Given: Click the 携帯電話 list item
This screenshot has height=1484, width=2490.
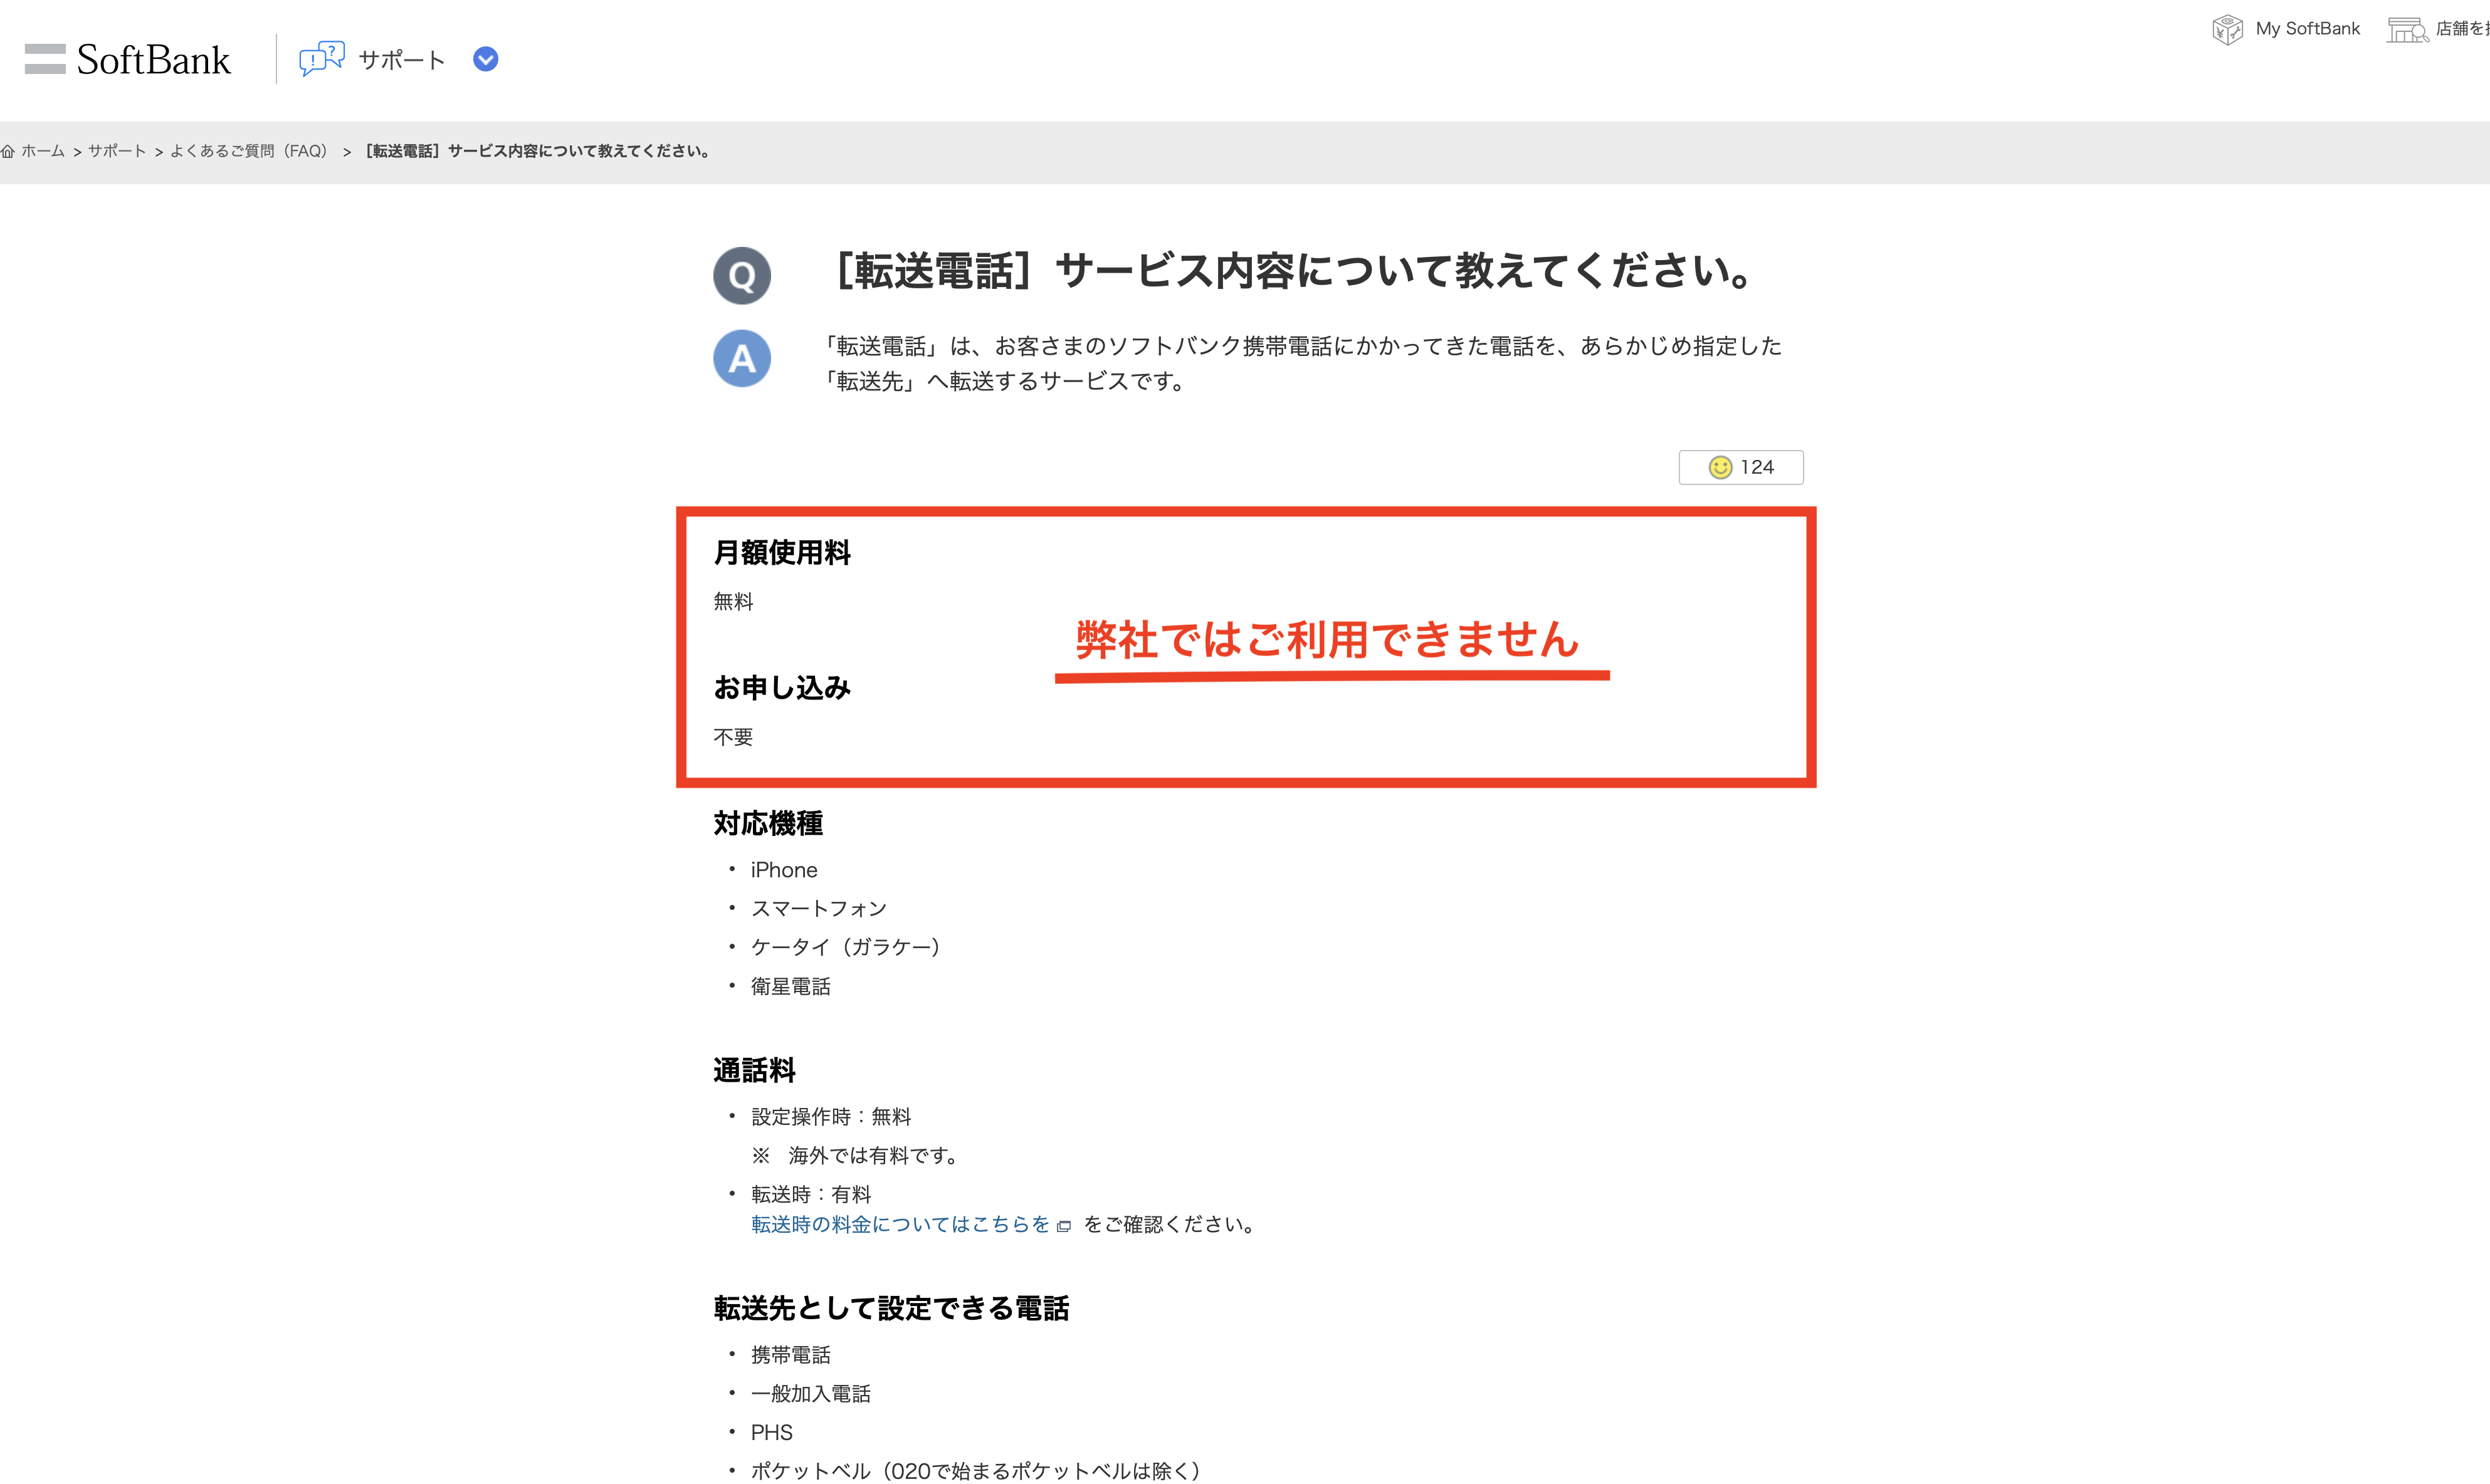Looking at the screenshot, I should [x=791, y=1355].
